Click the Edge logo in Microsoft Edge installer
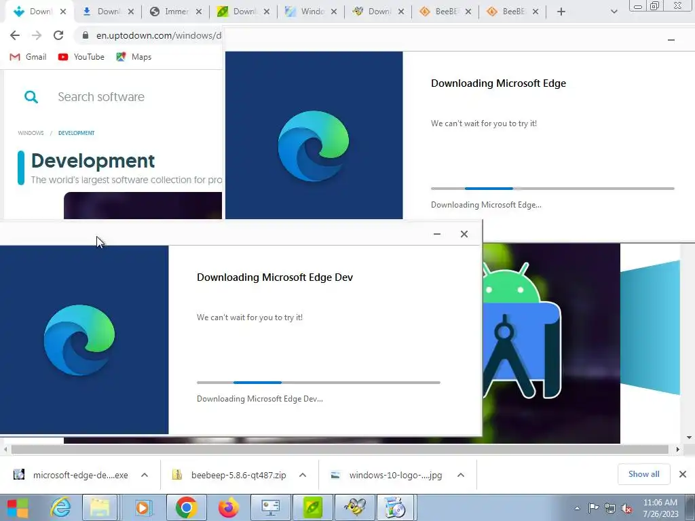Screen dimensions: 695x521 coord(314,146)
